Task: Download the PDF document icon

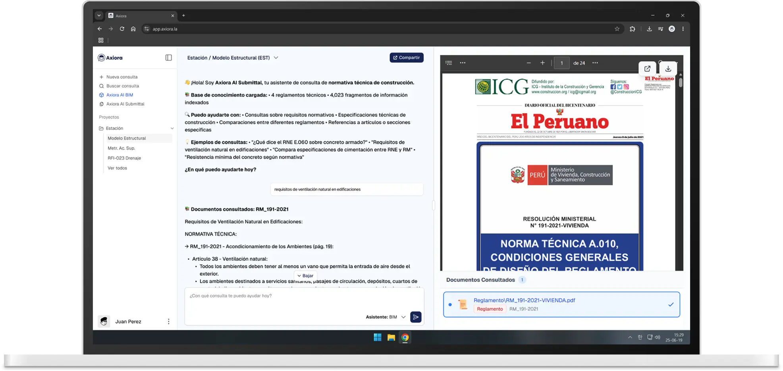Action: click(x=668, y=69)
